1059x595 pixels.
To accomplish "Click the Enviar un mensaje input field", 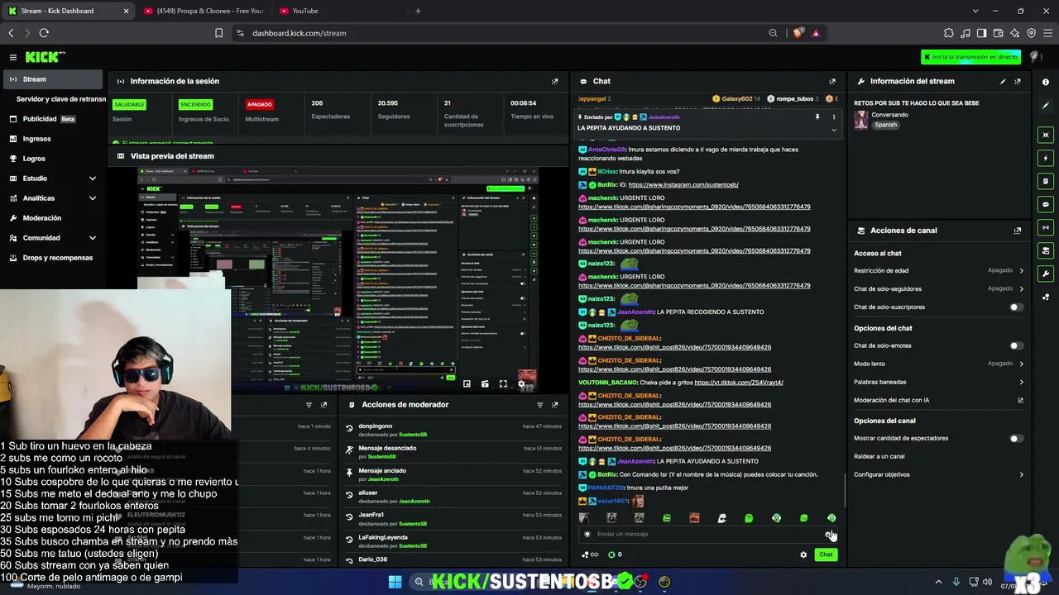I will coord(707,534).
